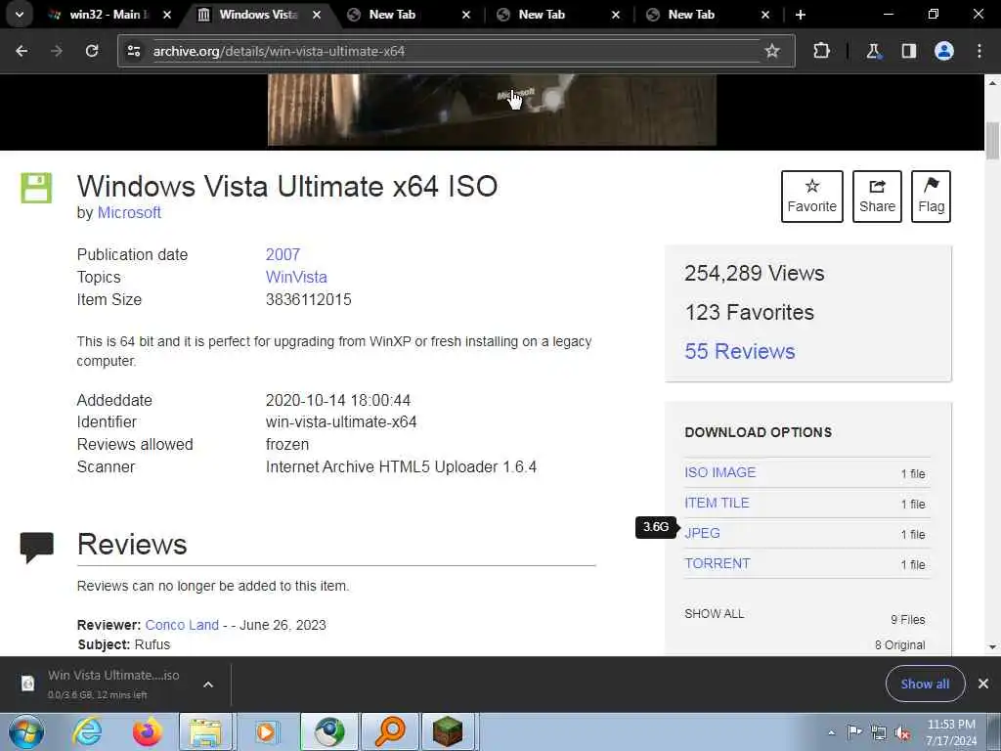
Task: Toggle the browser side panel icon
Action: [908, 51]
